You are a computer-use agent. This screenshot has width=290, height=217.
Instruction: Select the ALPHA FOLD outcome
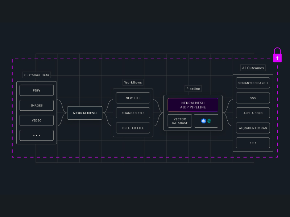(x=253, y=113)
